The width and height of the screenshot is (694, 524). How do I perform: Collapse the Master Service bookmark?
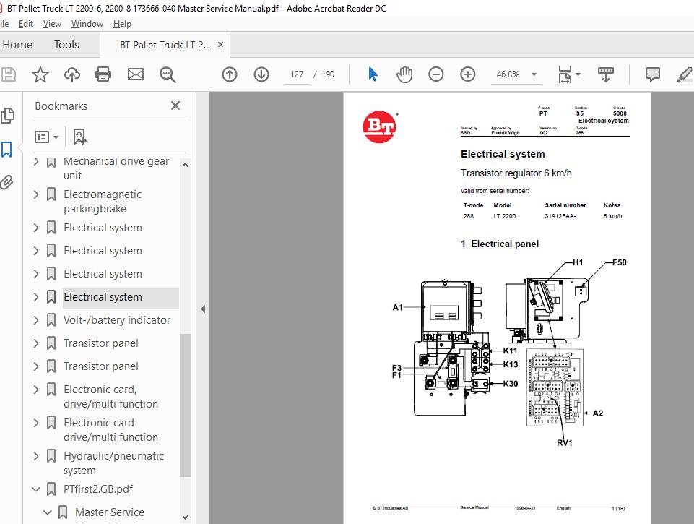(x=48, y=512)
